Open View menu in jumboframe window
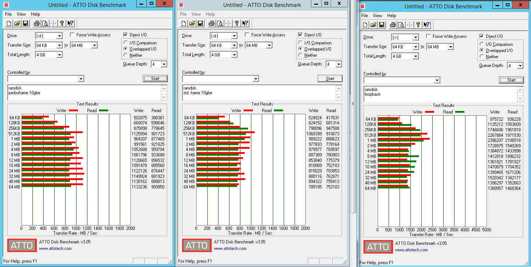Image resolution: width=531 pixels, height=267 pixels. 21,14
